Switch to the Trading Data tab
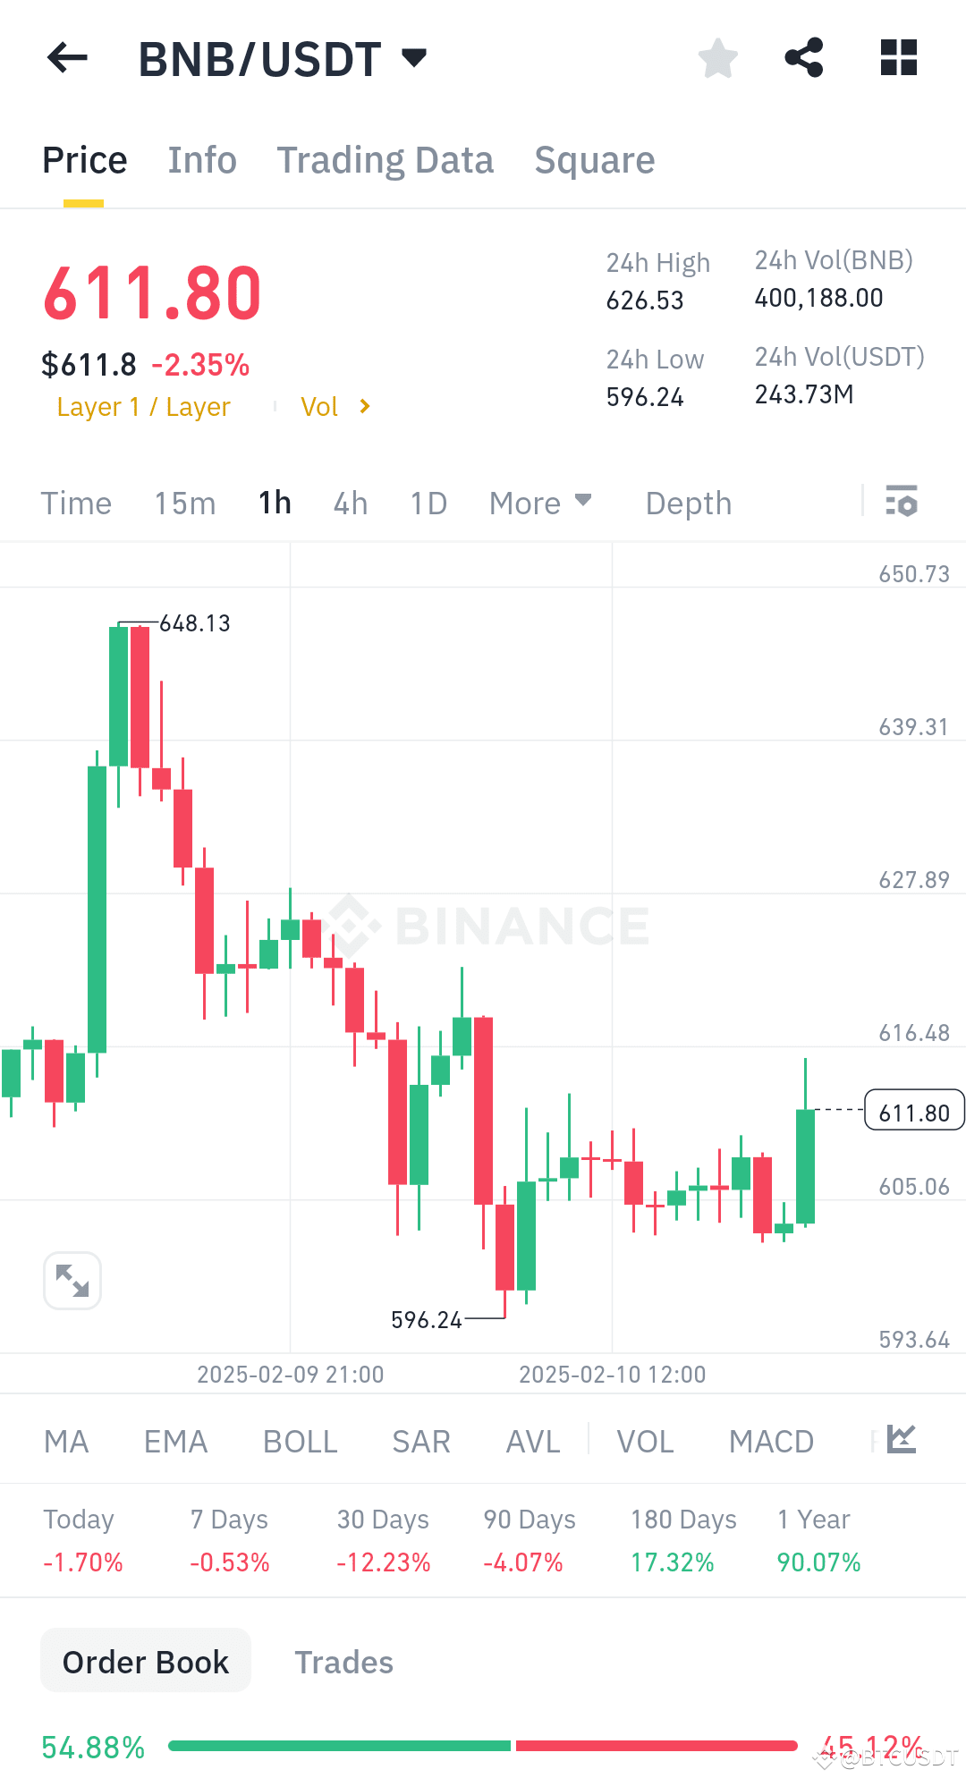The height and width of the screenshot is (1778, 966). tap(386, 159)
